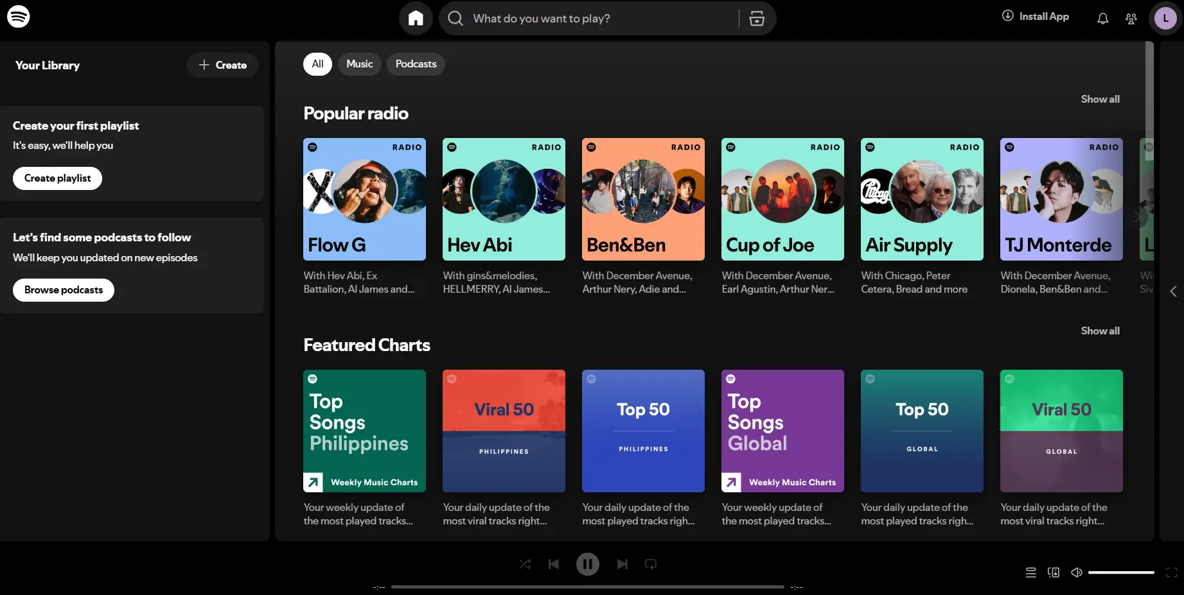
Task: Click plus Create in Your Library
Action: [x=222, y=65]
